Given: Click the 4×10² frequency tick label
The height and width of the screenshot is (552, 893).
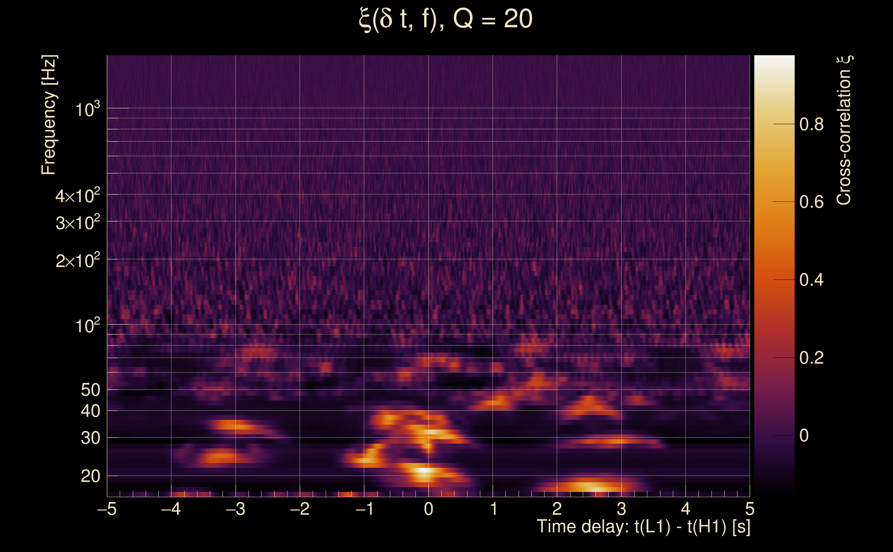Looking at the screenshot, I should point(77,195).
